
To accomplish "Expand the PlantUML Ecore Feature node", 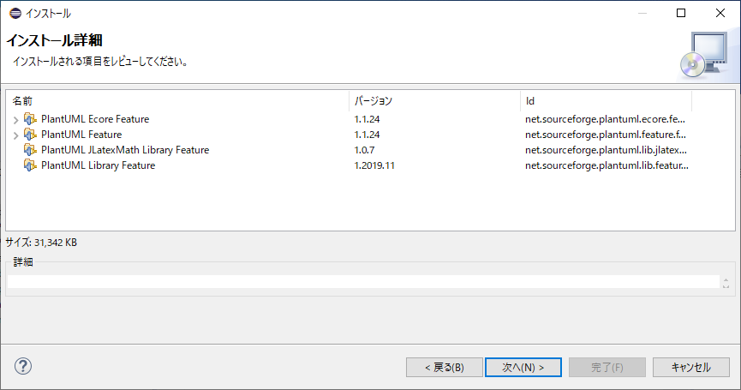I will point(15,119).
